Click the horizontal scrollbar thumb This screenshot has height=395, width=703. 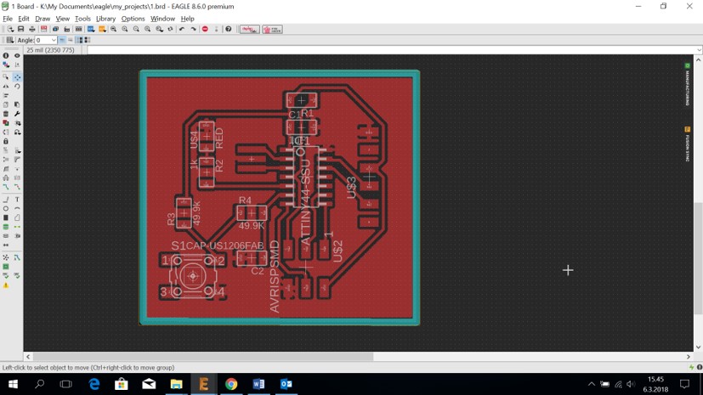pos(203,357)
